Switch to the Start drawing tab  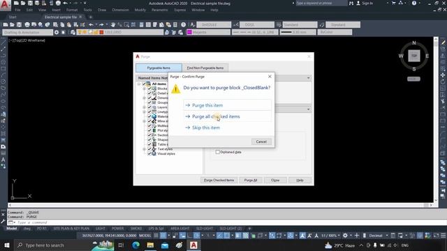tap(13, 17)
